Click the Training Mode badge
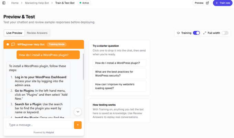234x138 pixels. pyautogui.click(x=57, y=44)
